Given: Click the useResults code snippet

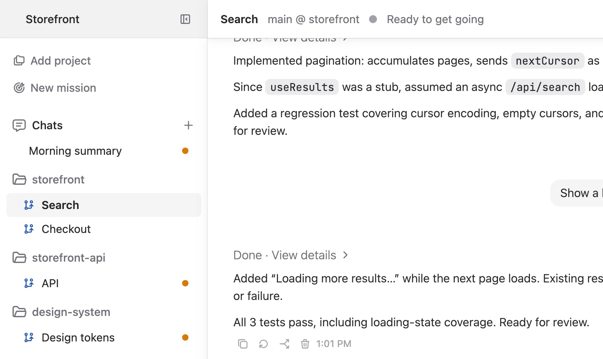Looking at the screenshot, I should pos(302,87).
